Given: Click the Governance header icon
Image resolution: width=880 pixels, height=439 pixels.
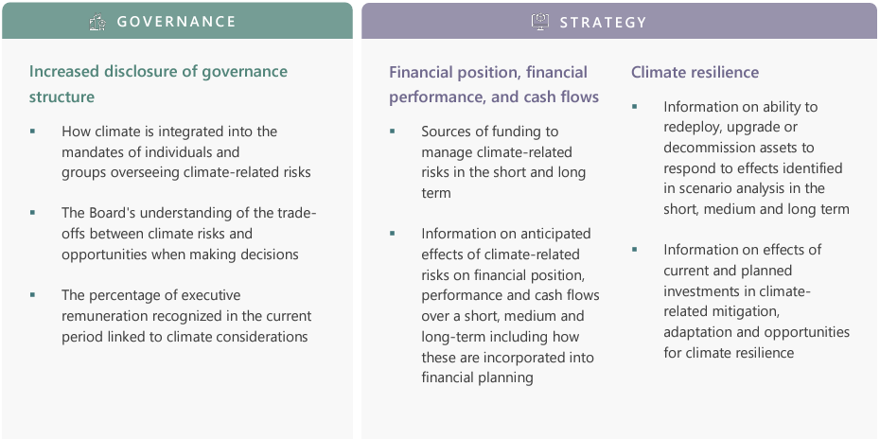Looking at the screenshot, I should click(x=97, y=22).
